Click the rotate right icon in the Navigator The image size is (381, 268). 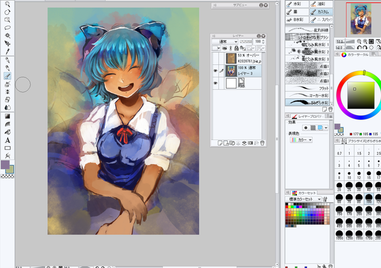coord(365,48)
